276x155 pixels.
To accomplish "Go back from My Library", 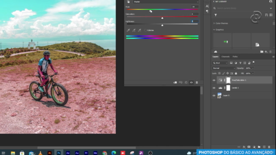I will point(214,1).
